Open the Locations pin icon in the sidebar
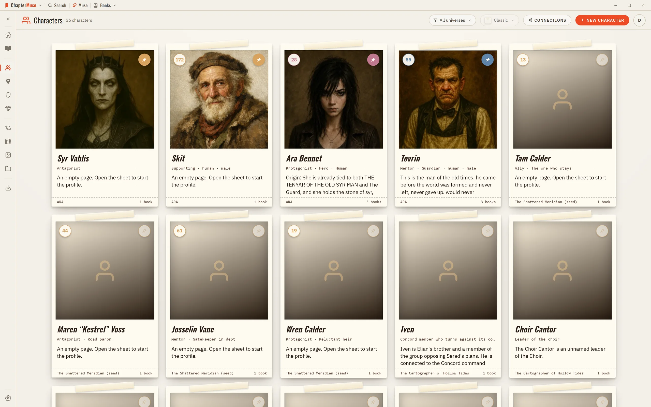 [8, 81]
